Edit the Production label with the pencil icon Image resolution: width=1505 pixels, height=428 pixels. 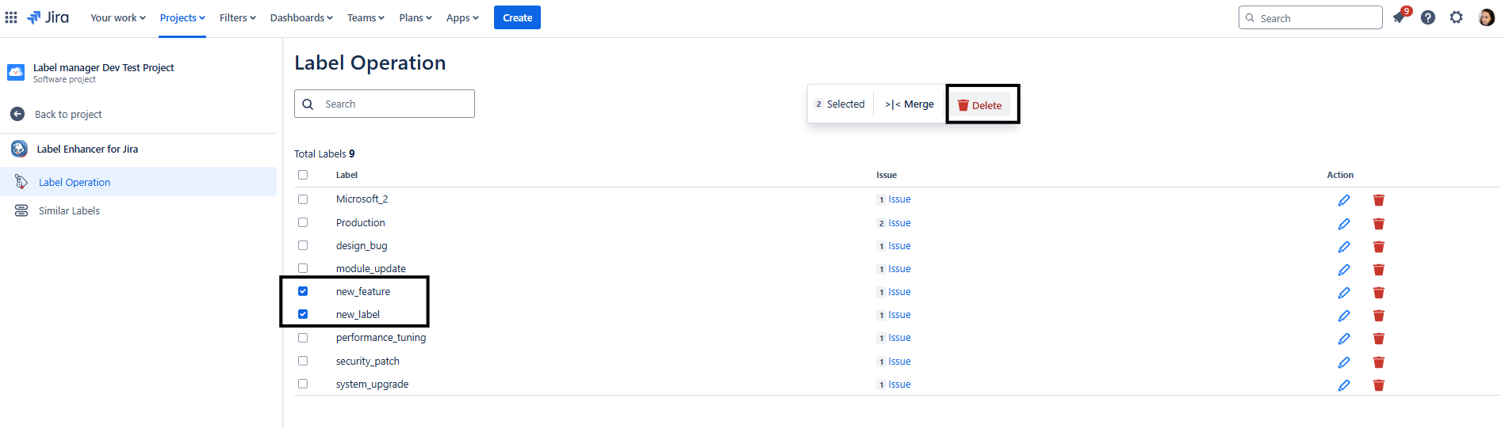pyautogui.click(x=1344, y=224)
